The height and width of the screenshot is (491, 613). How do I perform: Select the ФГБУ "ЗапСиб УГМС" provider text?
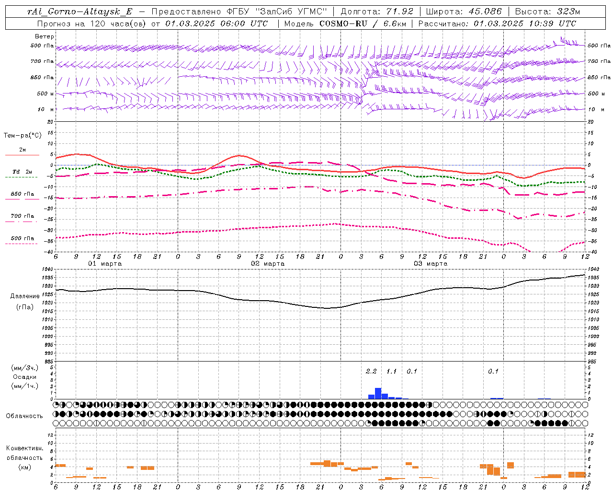click(276, 12)
